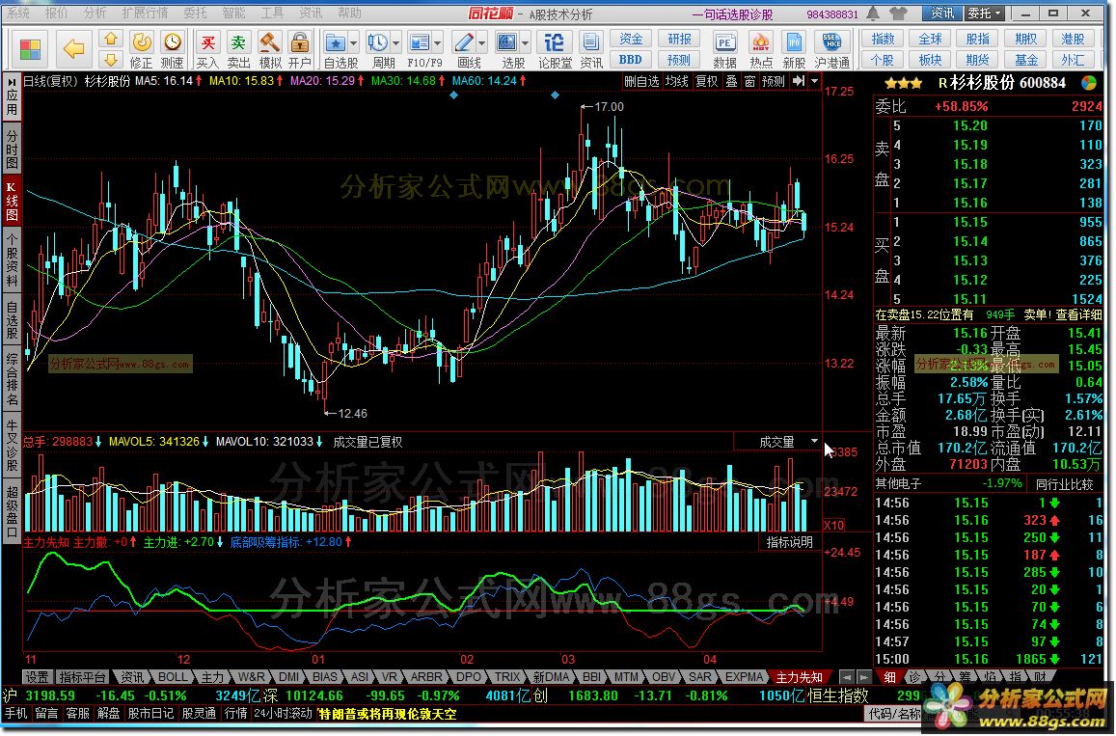Select the 画线 drawing pen tool

[x=464, y=43]
